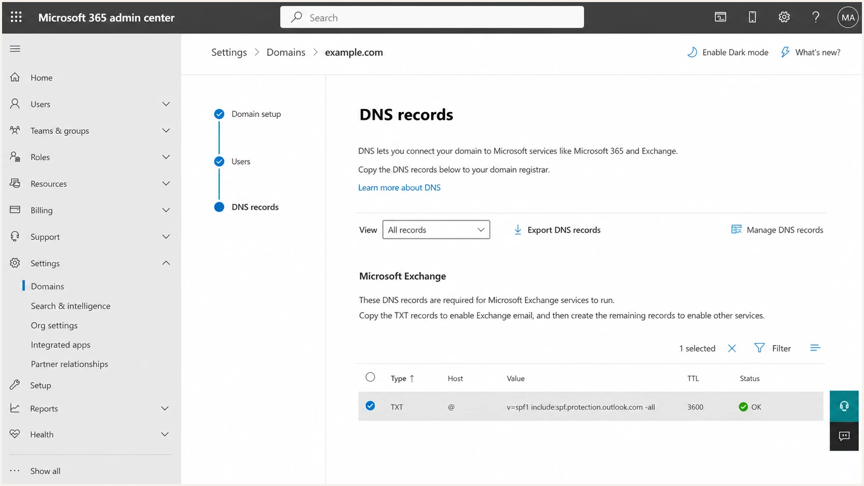Viewport: 864px width, 486px height.
Task: Open the MA account avatar menu
Action: (847, 18)
